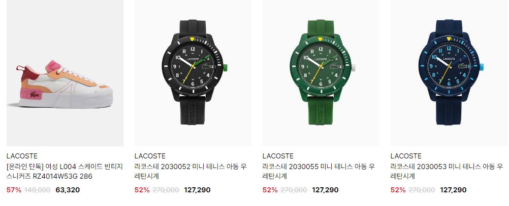The image size is (509, 206).
Task: Click LACOSTE brand above the 2030052 watch
Action: pos(150,156)
